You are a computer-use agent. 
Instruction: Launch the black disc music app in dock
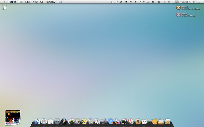(x=64, y=122)
